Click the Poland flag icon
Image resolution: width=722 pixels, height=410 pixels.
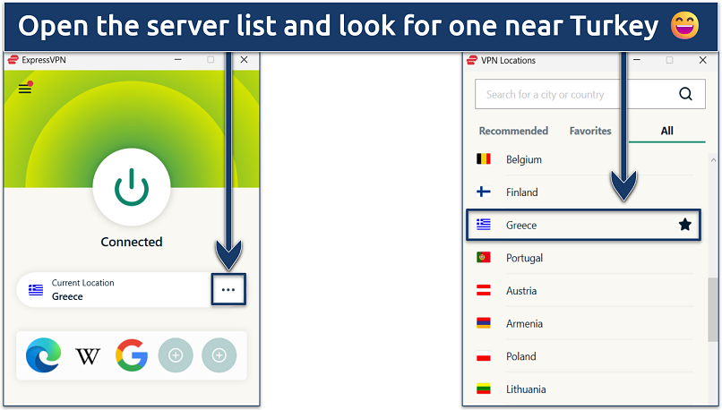click(x=484, y=355)
